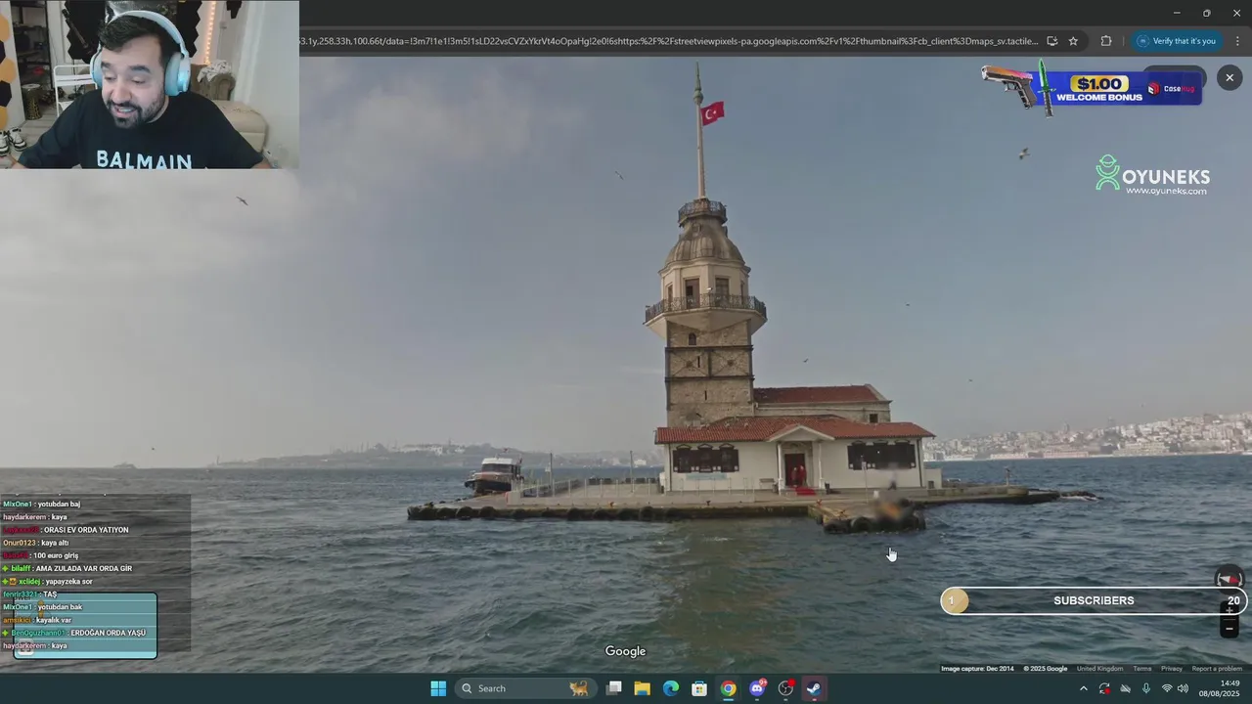Image resolution: width=1252 pixels, height=704 pixels.
Task: Zoom out with the minus button
Action: click(1230, 630)
